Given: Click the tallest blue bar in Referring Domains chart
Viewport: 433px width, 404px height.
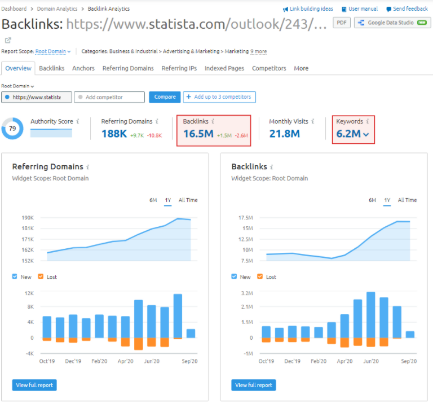Looking at the screenshot, I should point(178,316).
